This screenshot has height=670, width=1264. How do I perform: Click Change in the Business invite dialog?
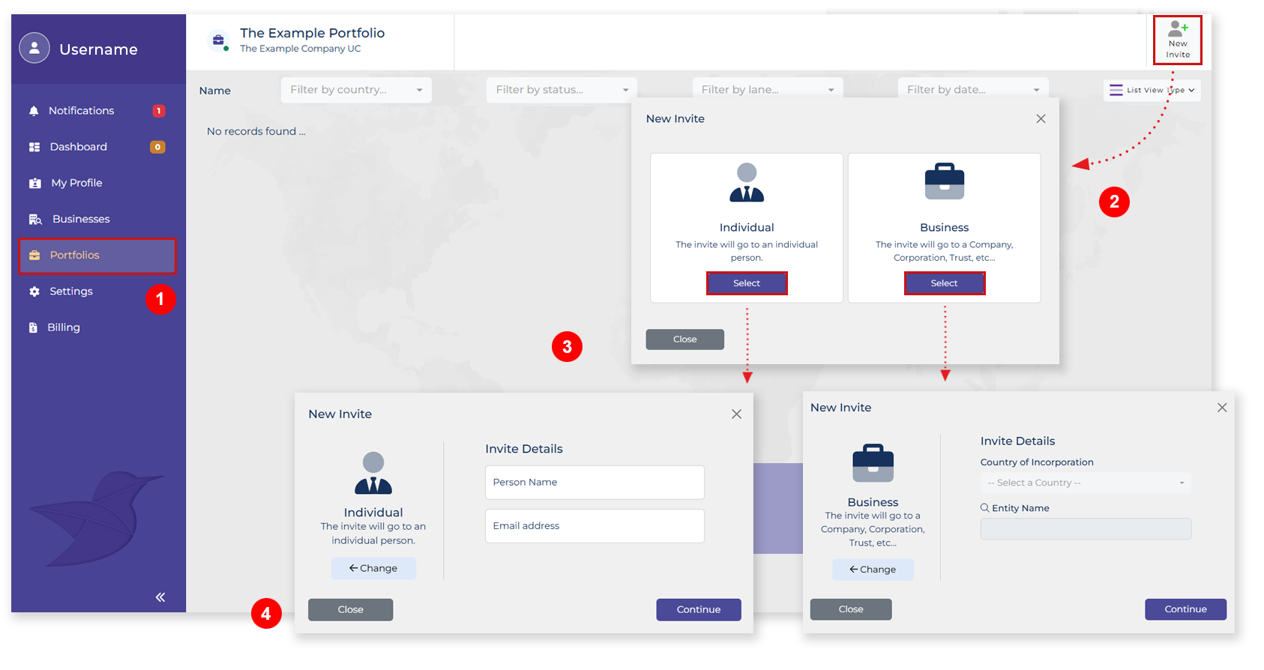(873, 570)
